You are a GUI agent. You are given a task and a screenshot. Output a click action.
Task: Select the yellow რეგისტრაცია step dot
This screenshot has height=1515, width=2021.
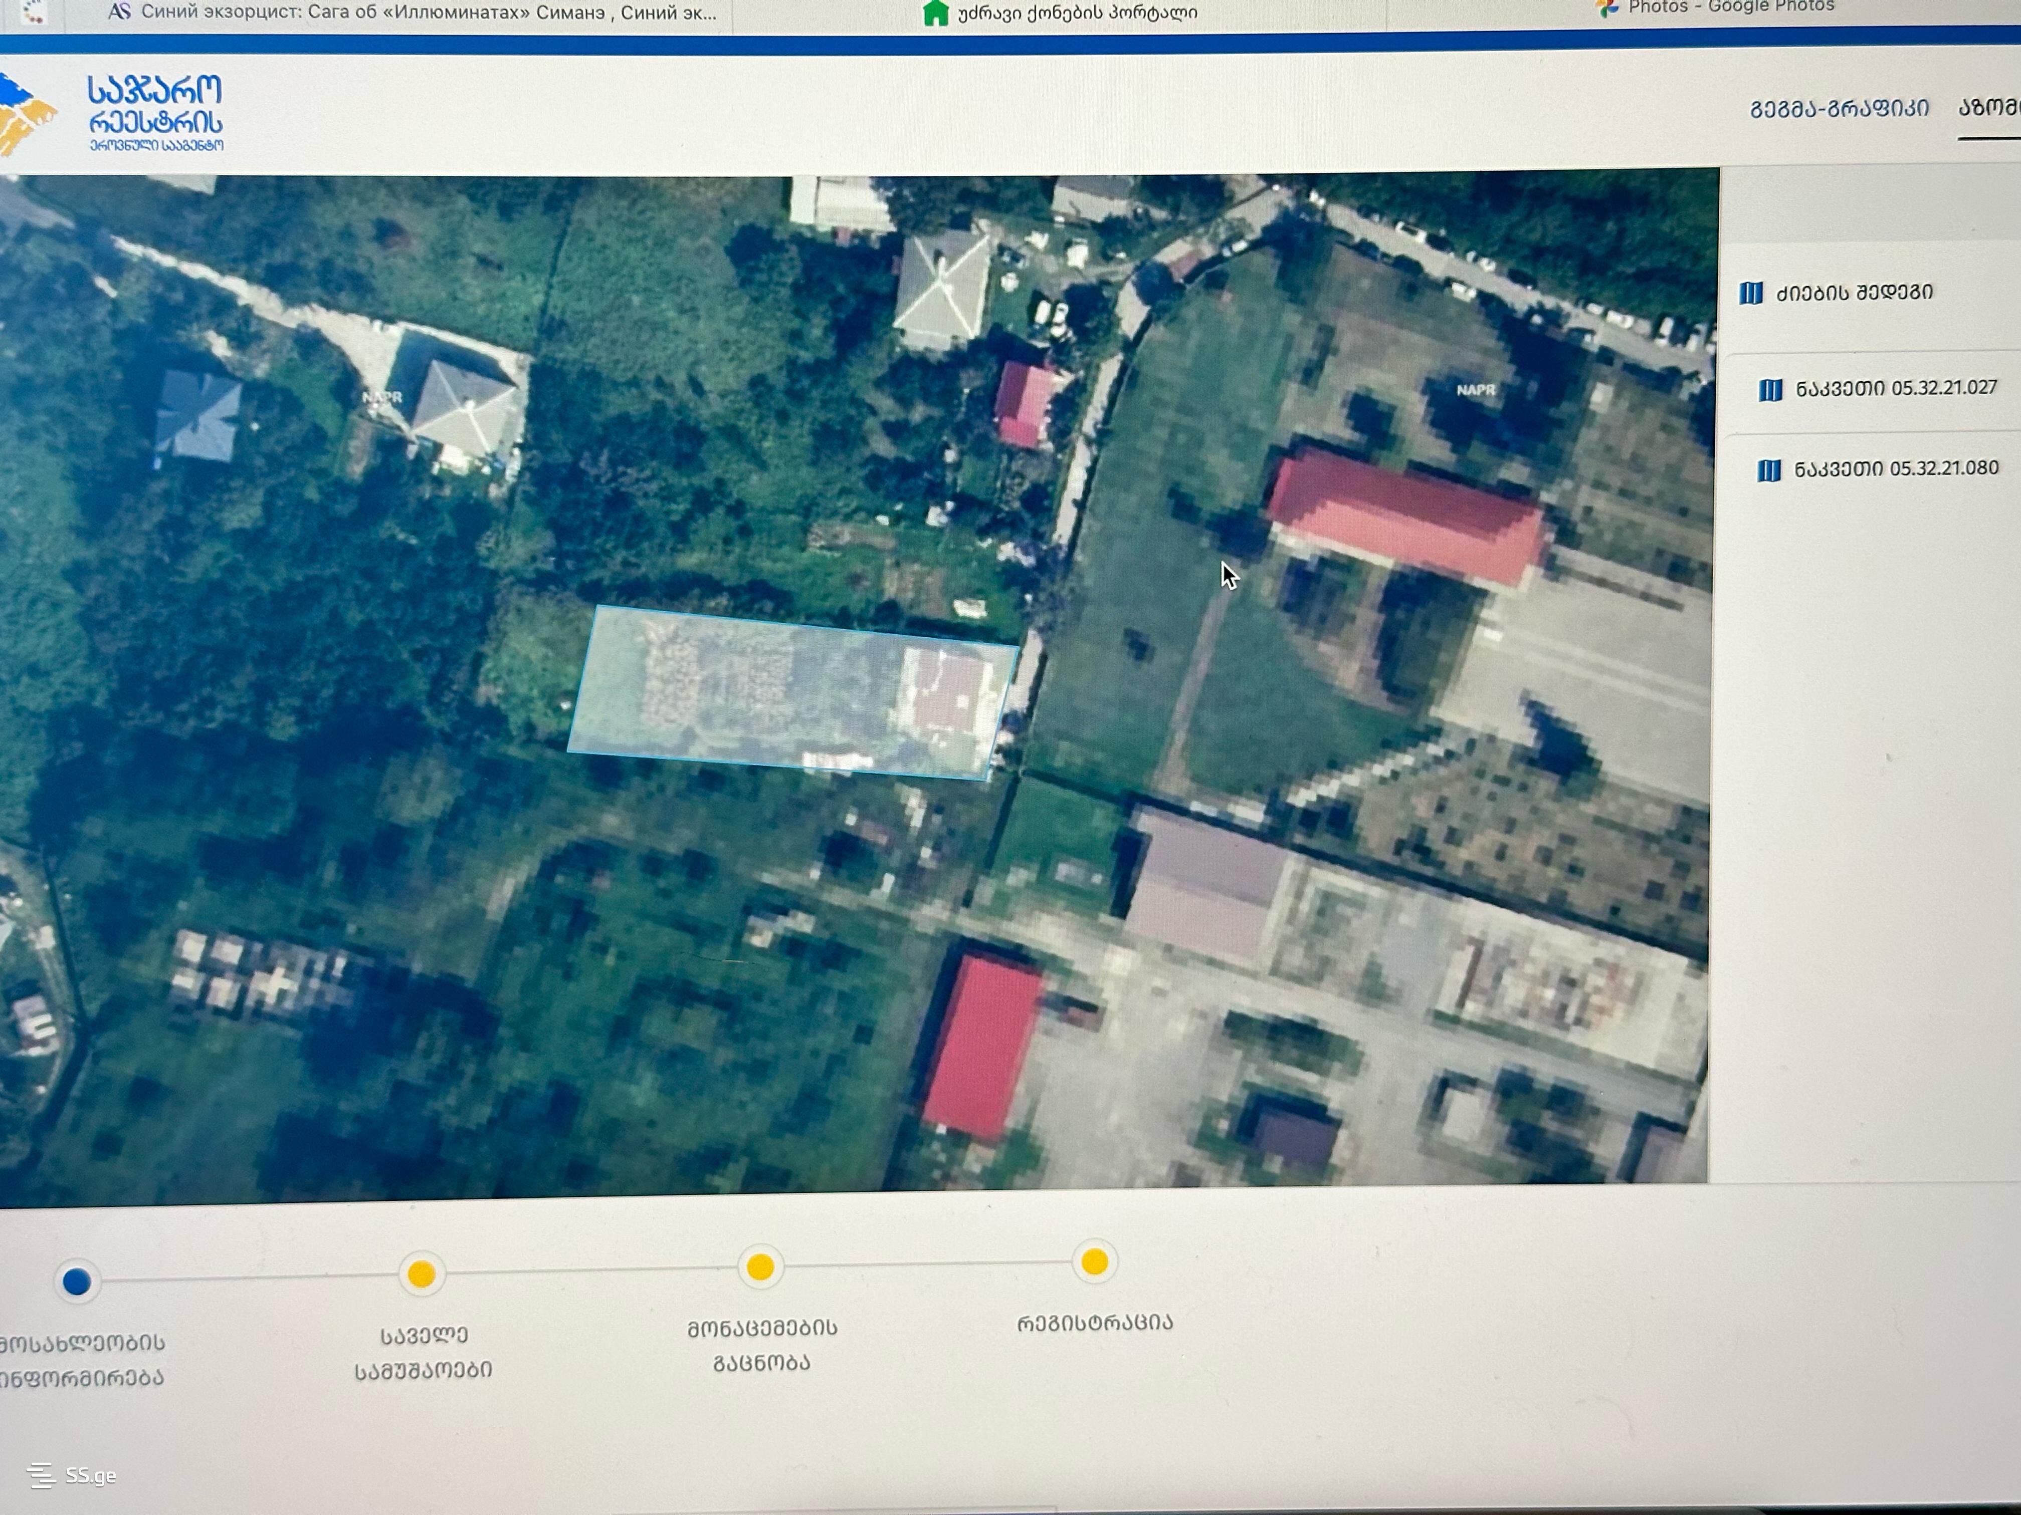click(1095, 1262)
